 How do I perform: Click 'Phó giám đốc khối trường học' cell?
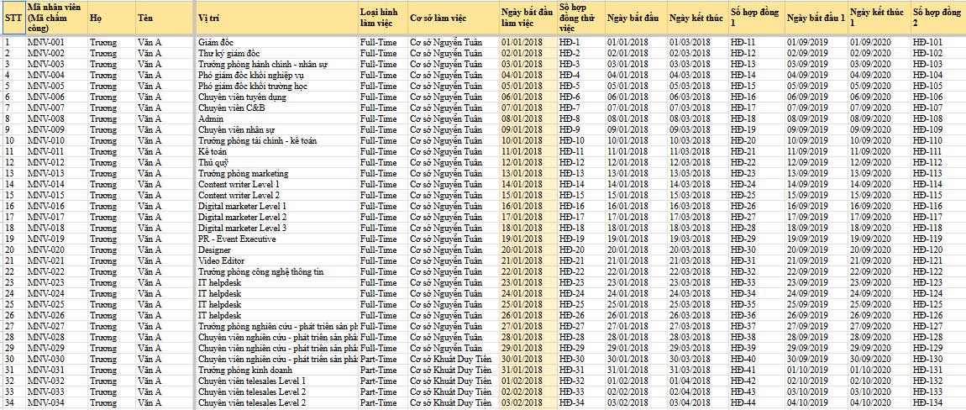pos(277,86)
